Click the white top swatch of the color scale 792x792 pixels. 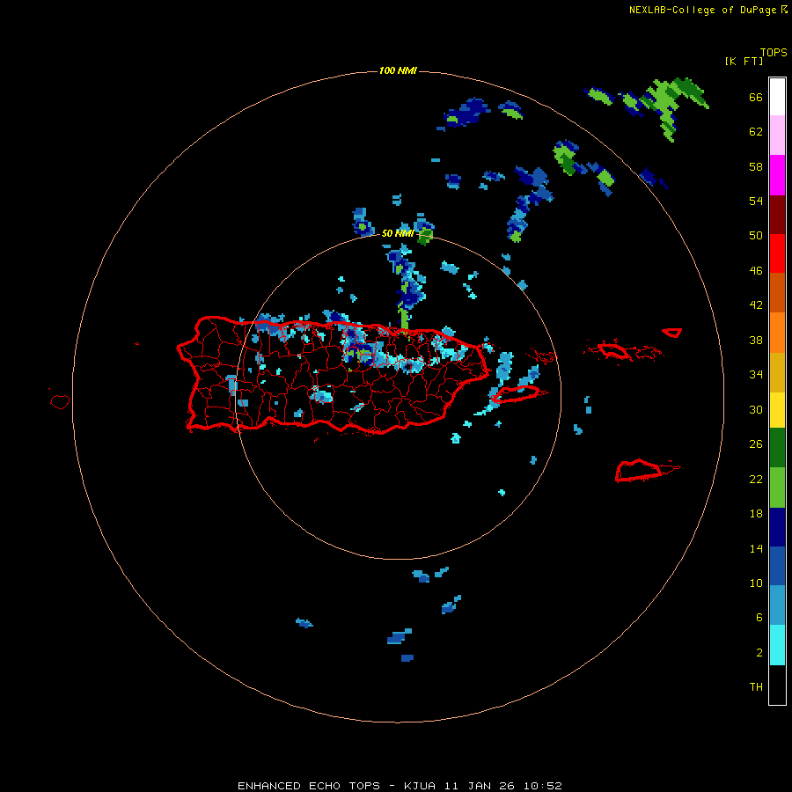tap(777, 97)
